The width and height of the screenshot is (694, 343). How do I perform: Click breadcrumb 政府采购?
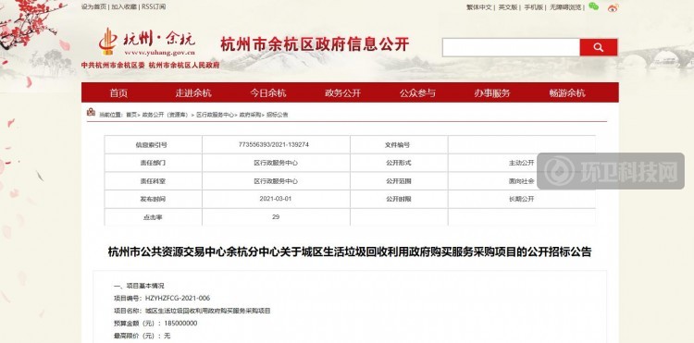[250, 115]
